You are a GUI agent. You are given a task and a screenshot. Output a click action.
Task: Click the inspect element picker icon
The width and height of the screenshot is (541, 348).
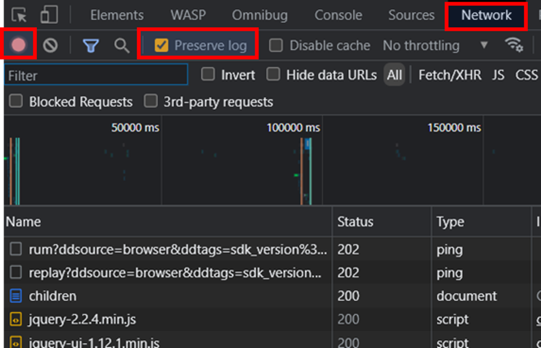click(19, 16)
